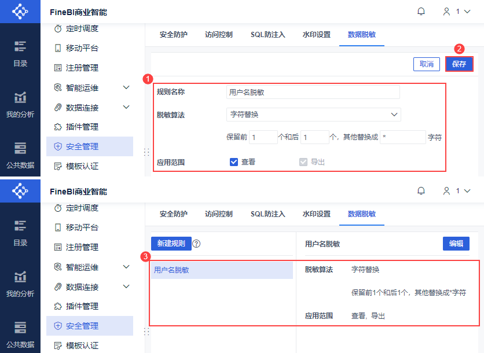Toggle the 查看 checkbox under 应用范围
Screen dimensions: 484x353
pos(234,162)
